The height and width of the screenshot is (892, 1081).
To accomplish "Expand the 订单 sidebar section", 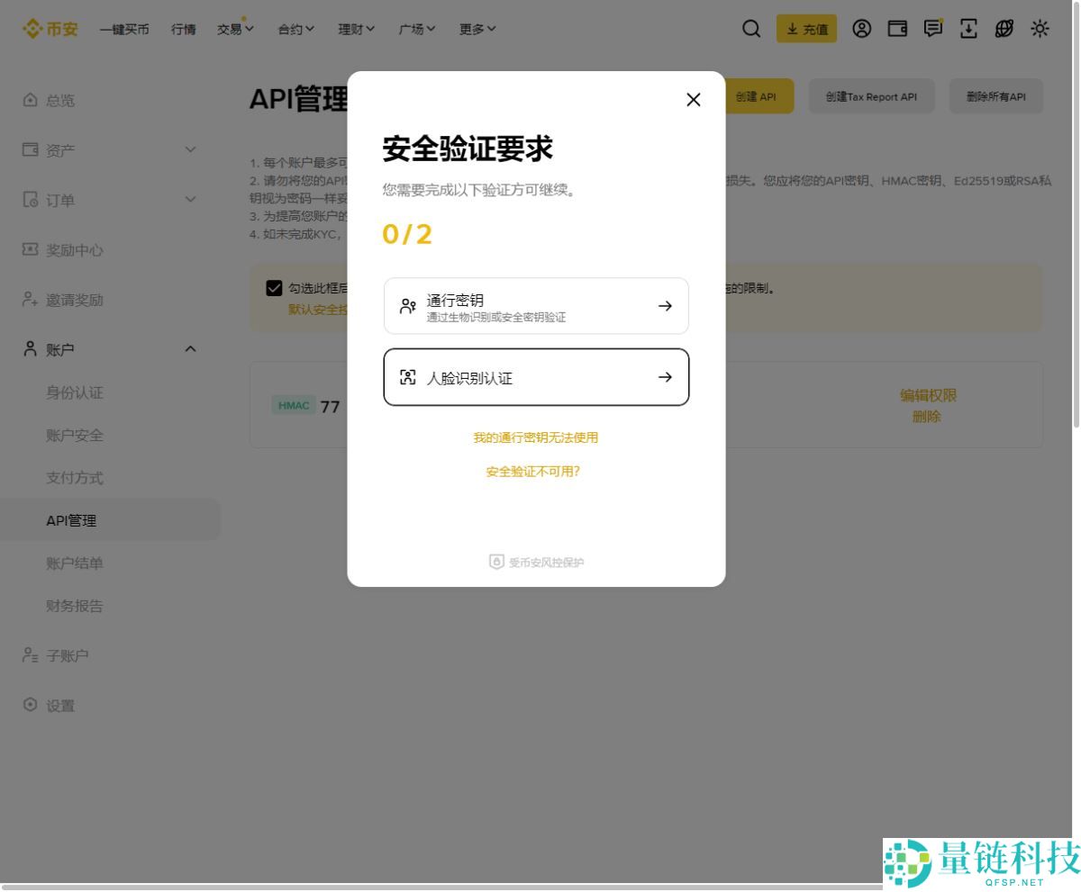I will pos(190,200).
